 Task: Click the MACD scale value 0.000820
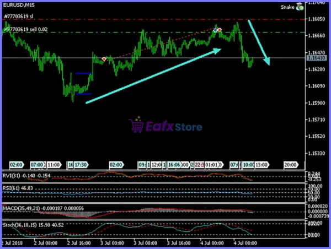click(318, 206)
